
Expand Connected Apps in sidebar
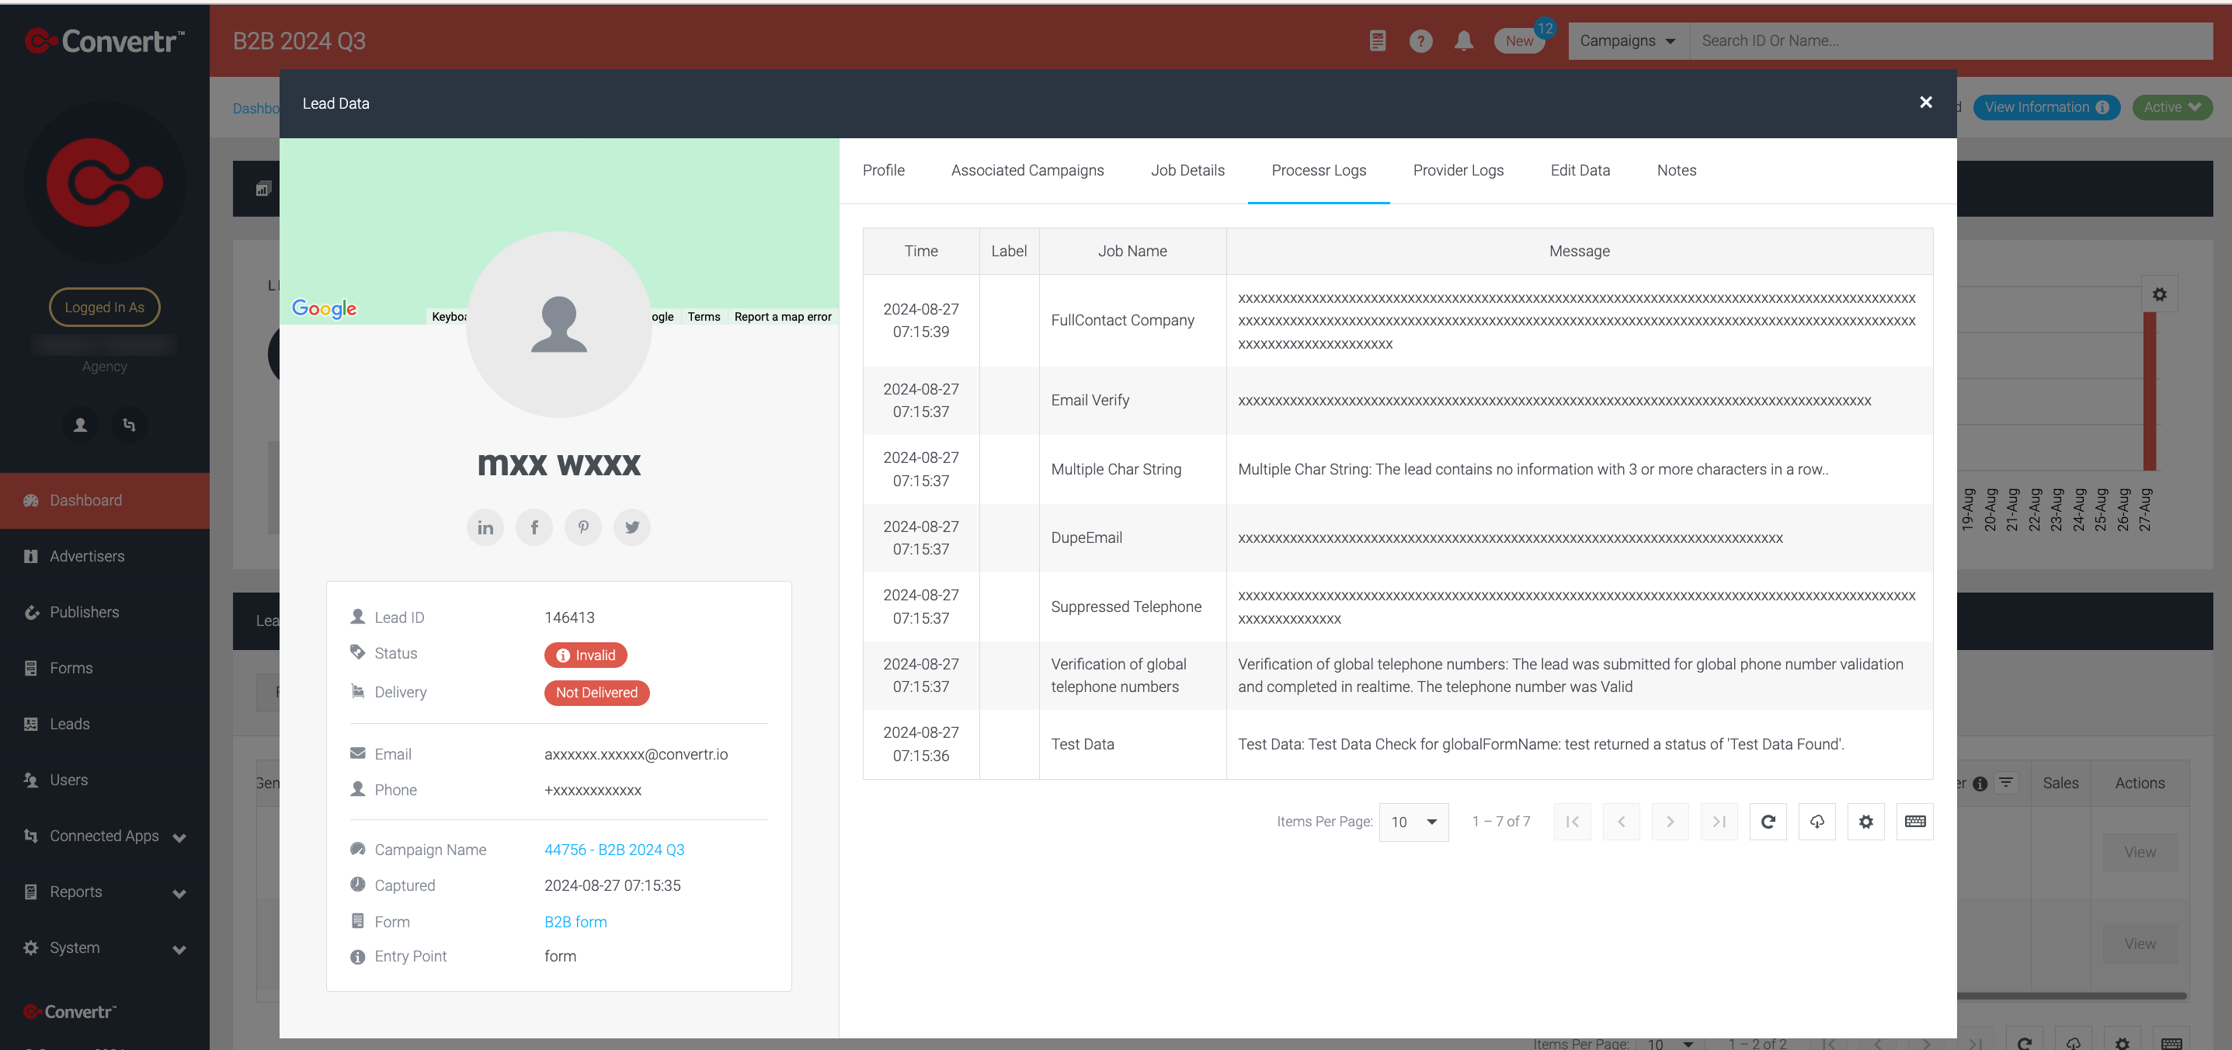point(105,836)
